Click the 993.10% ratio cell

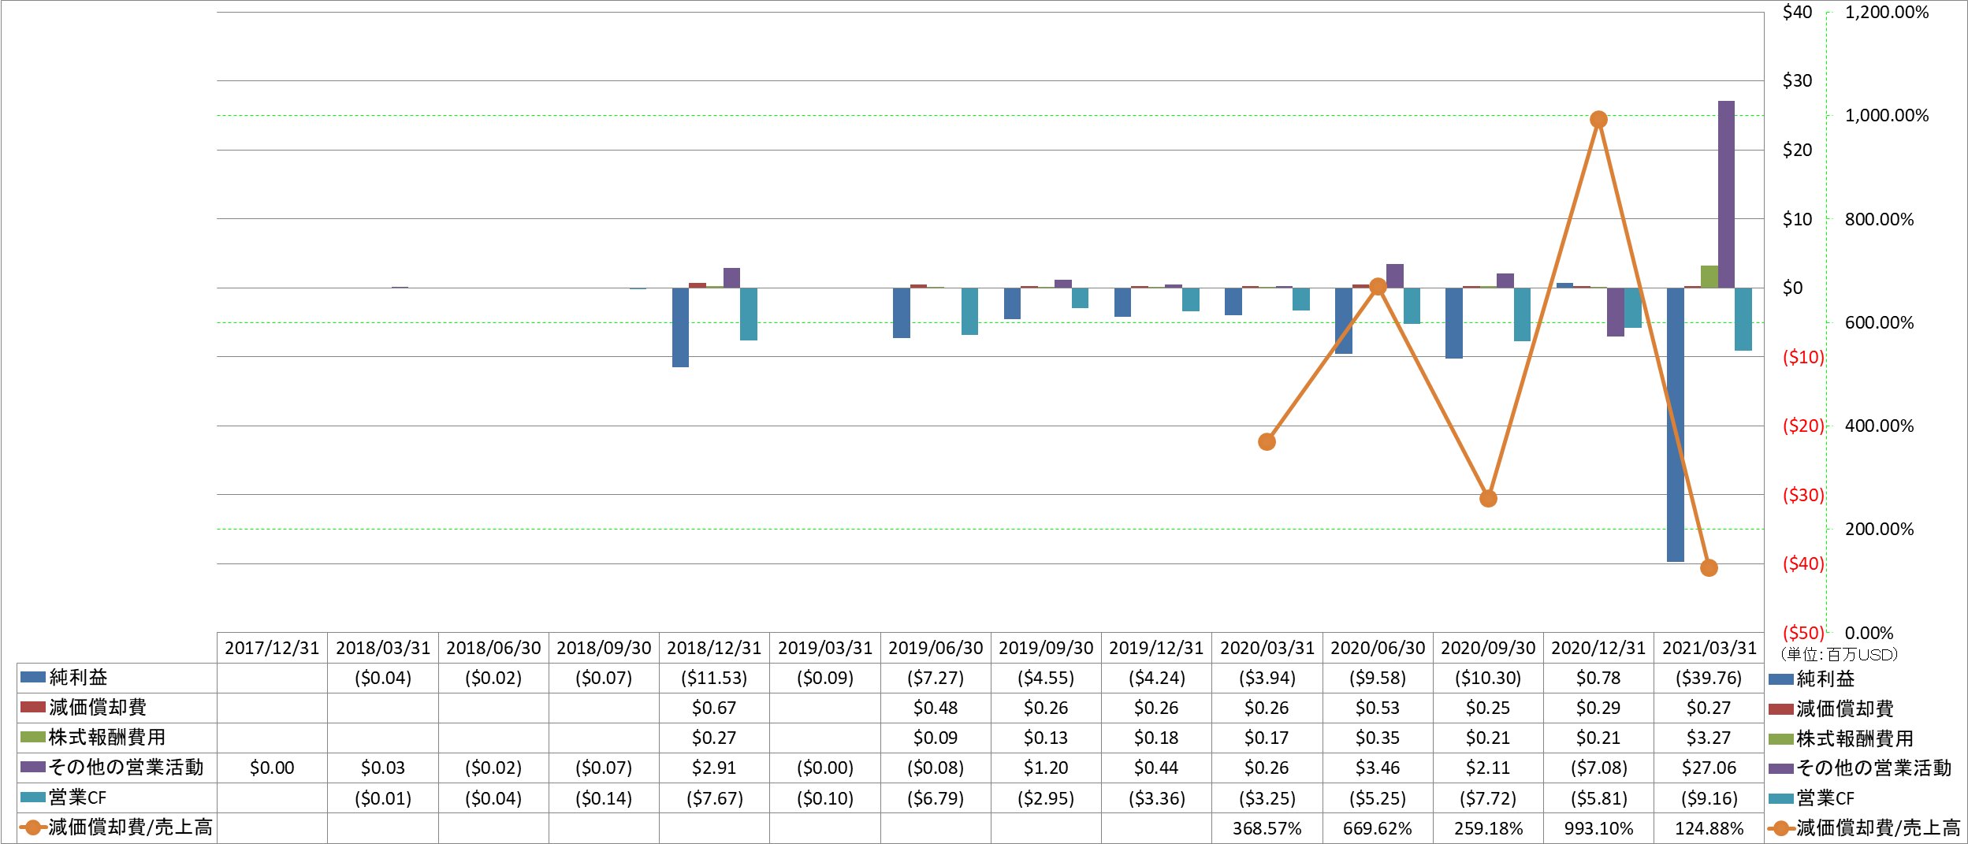pos(1598,828)
